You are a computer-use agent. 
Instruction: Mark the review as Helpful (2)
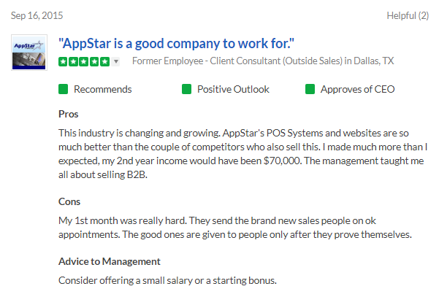click(408, 15)
